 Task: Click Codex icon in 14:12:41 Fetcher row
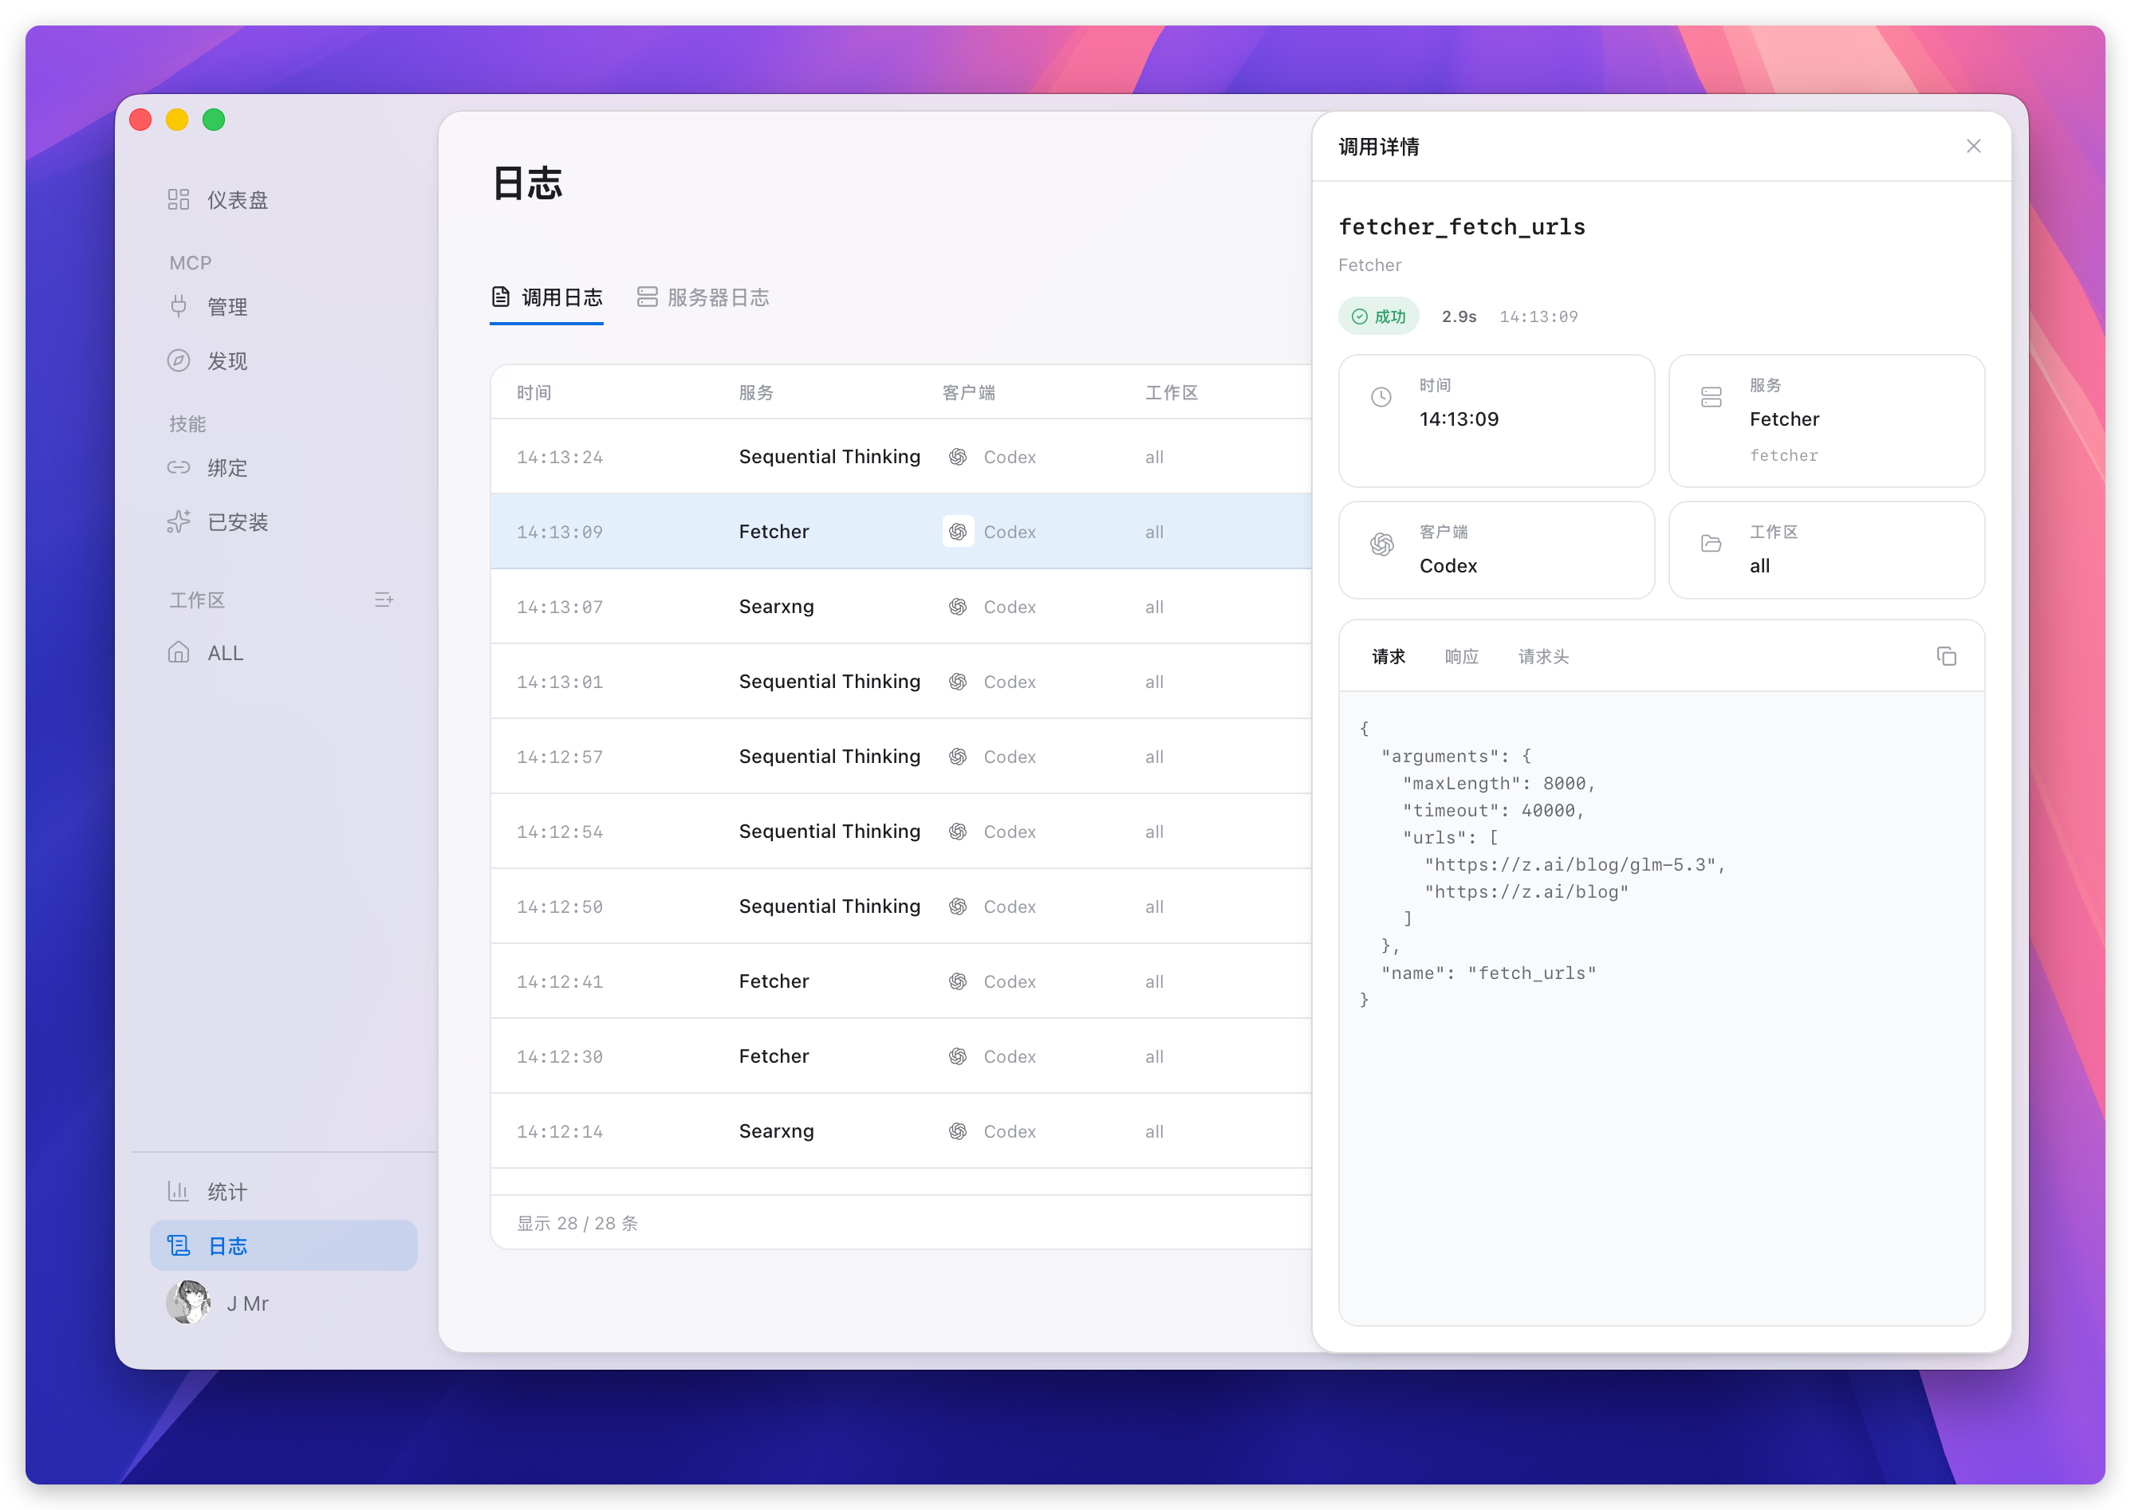click(958, 981)
